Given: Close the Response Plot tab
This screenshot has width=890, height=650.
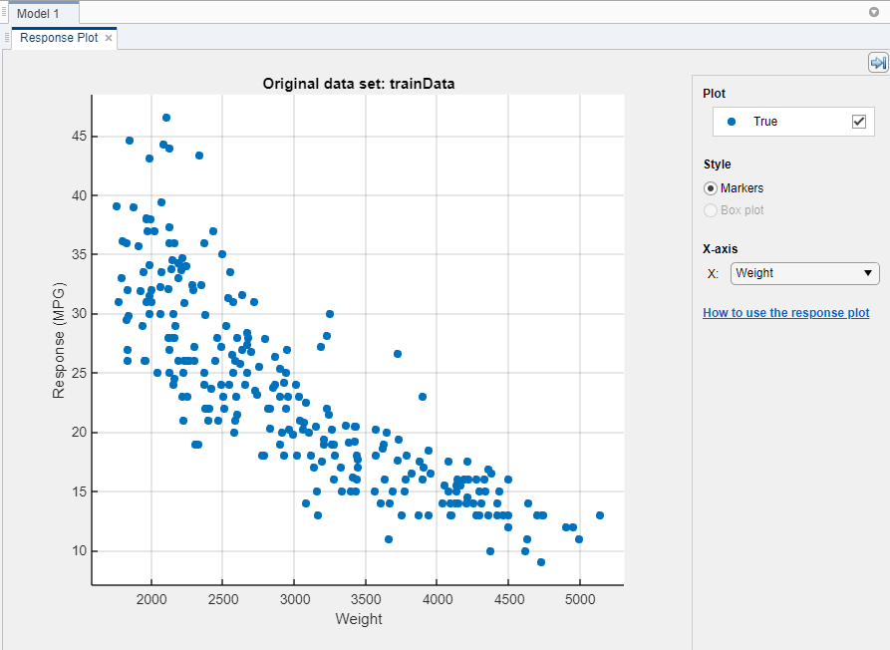Looking at the screenshot, I should [x=109, y=38].
